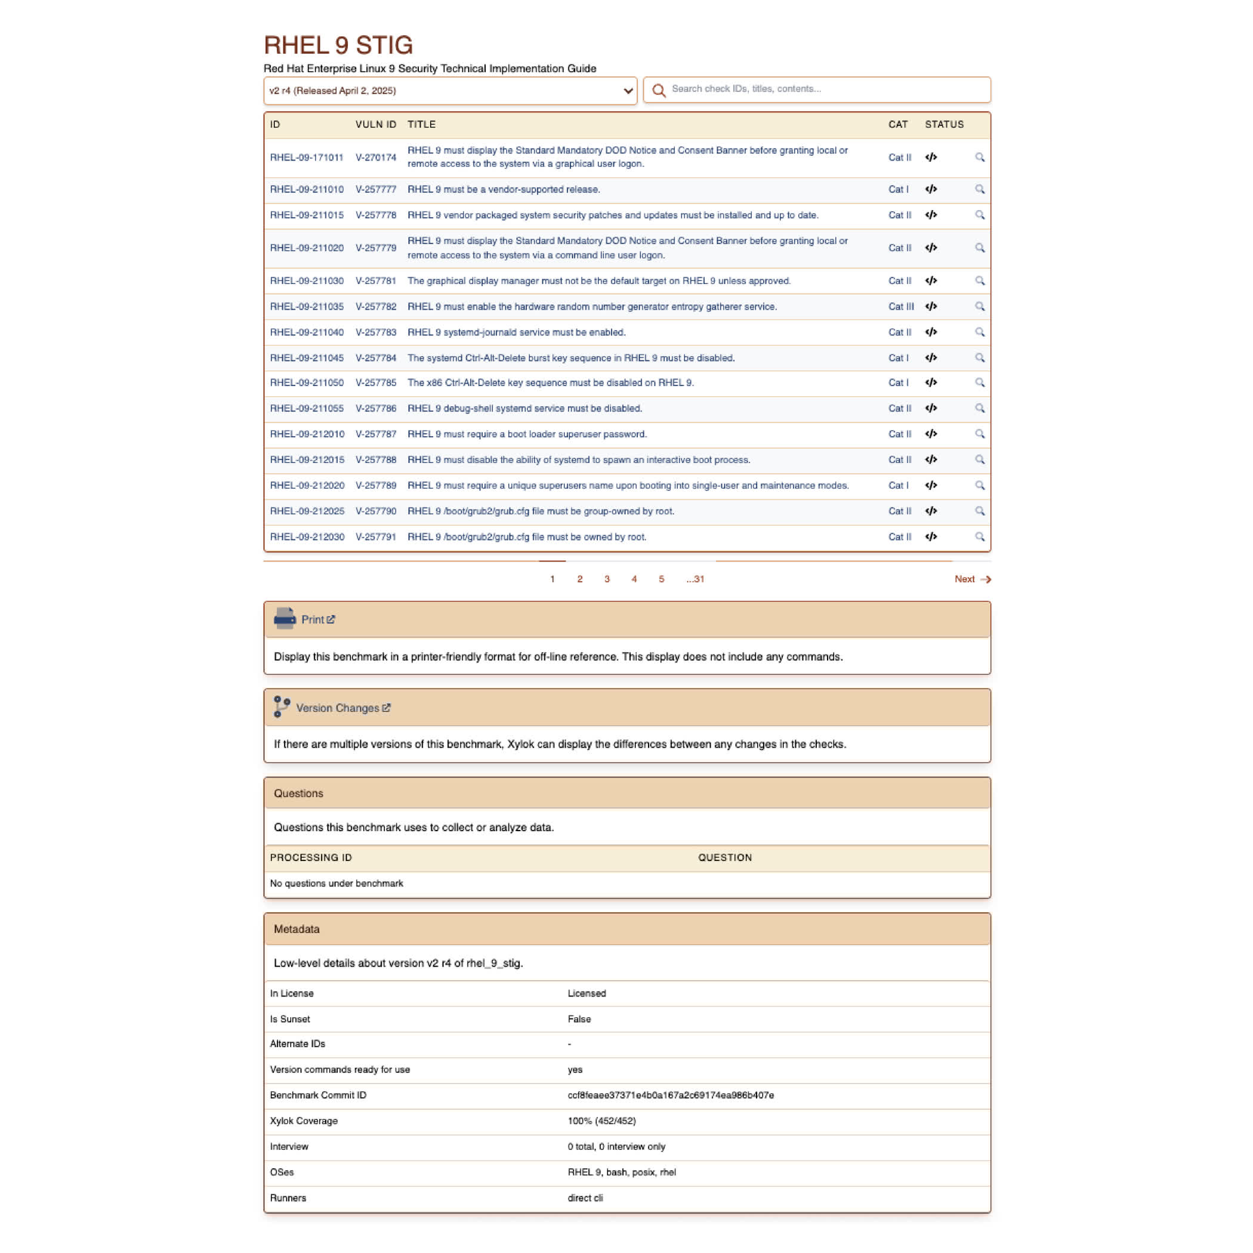Viewport: 1253px width, 1253px height.
Task: Click the Metadata panel header
Action: click(x=626, y=929)
